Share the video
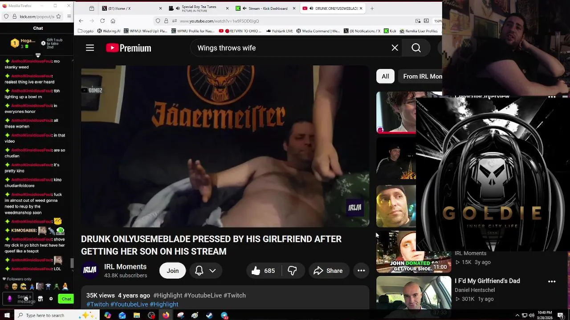 point(328,271)
